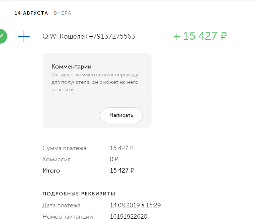Click the Комментарии heading
The height and width of the screenshot is (219, 253).
[x=71, y=67]
